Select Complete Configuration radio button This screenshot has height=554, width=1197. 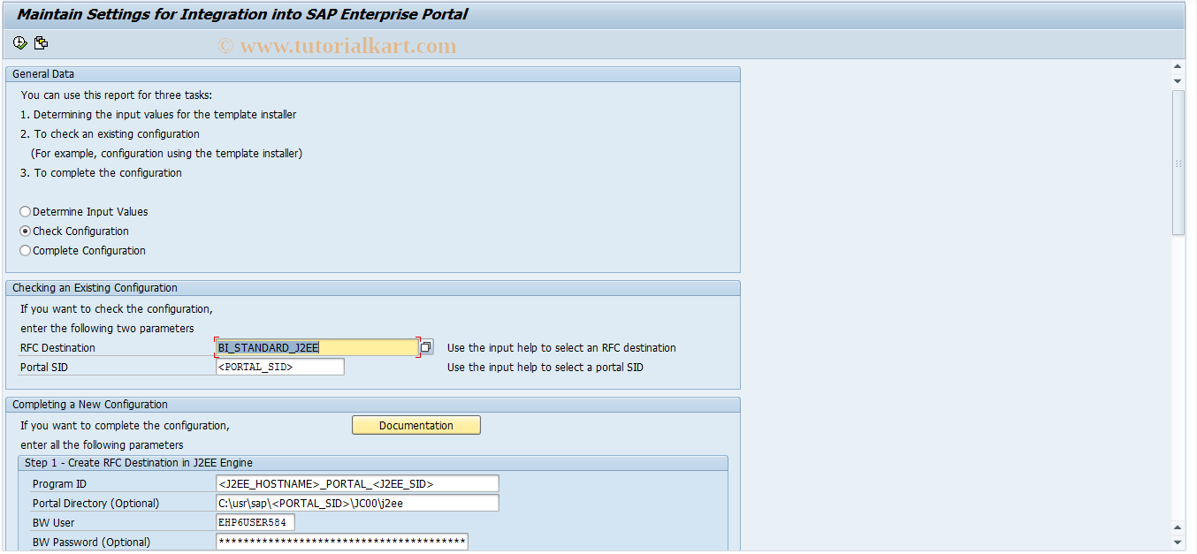pyautogui.click(x=25, y=251)
